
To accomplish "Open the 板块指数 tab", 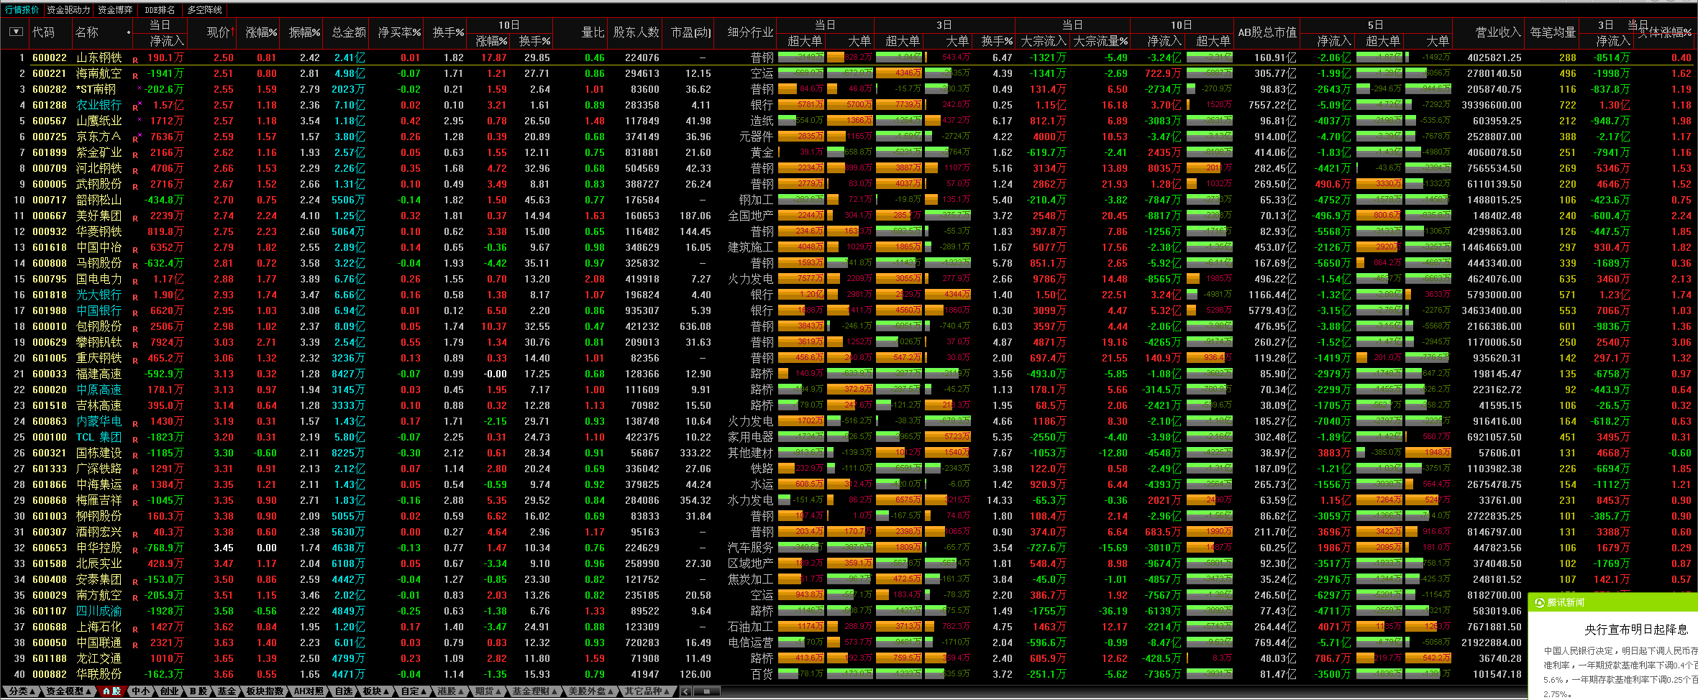I will pos(265,691).
